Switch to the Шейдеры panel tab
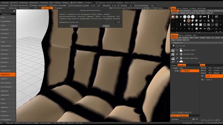The width and height of the screenshot is (223, 125). (x=188, y=35)
